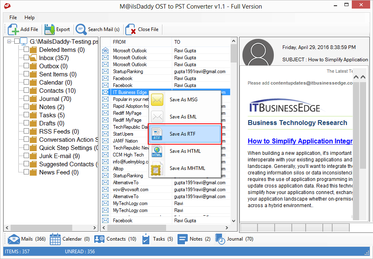The width and height of the screenshot is (373, 259).
Task: Click the envelope icon of StartupRanking first row
Action: click(x=105, y=71)
